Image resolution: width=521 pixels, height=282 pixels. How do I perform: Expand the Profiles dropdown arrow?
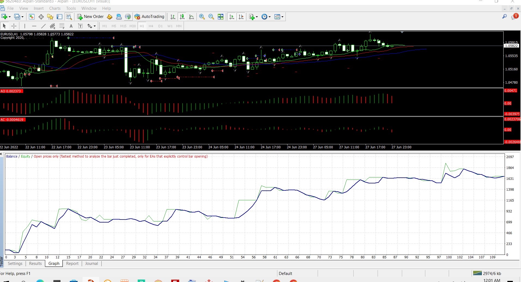(23, 17)
